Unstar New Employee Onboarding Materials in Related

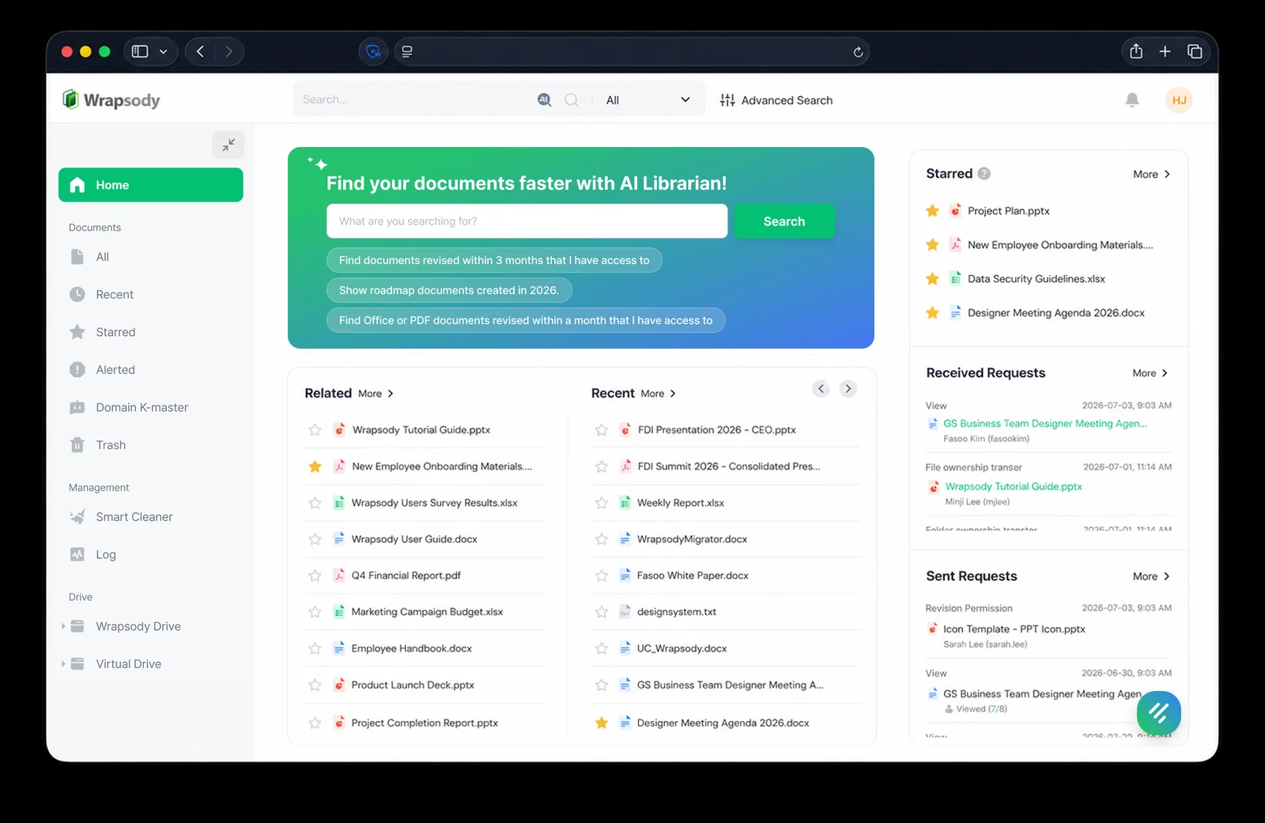pyautogui.click(x=315, y=466)
